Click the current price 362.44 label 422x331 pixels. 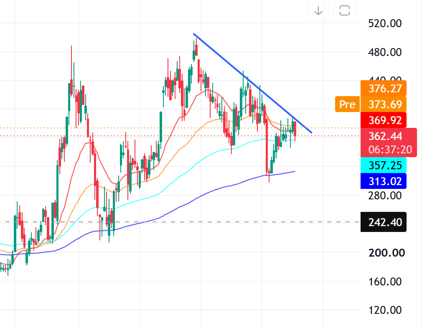click(385, 136)
